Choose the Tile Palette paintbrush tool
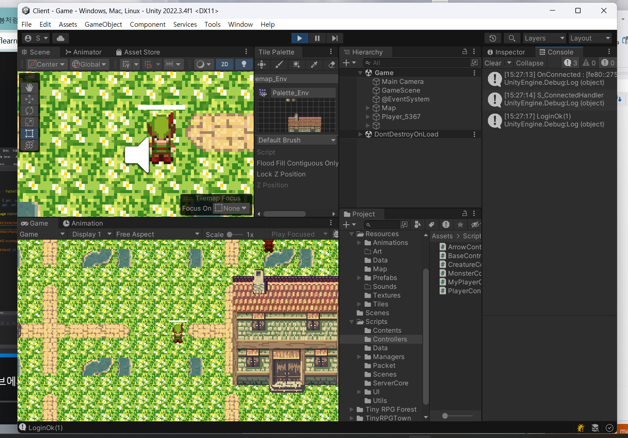Viewport: 628px width, 438px height. point(279,65)
